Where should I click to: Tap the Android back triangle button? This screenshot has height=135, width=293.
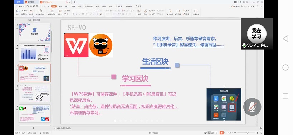(x=285, y=39)
